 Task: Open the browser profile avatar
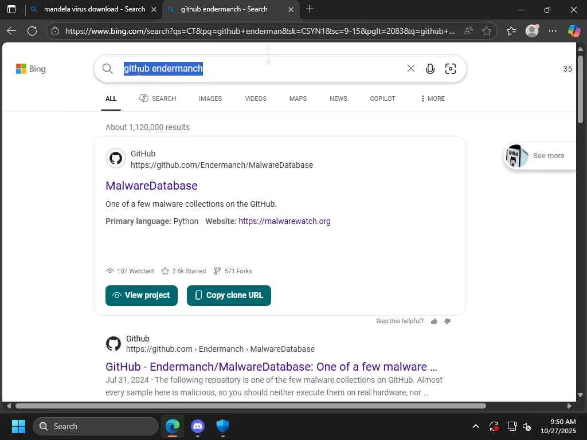532,31
